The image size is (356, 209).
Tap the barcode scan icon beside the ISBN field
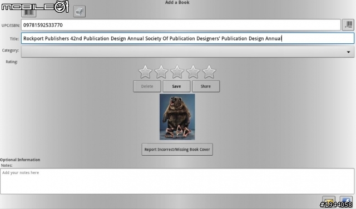click(x=348, y=24)
